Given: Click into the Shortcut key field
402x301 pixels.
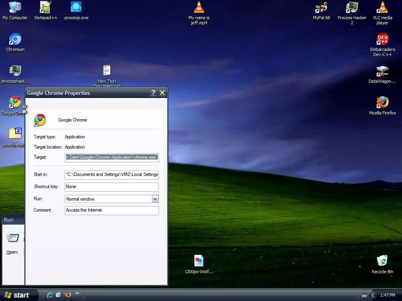Looking at the screenshot, I should (x=112, y=187).
